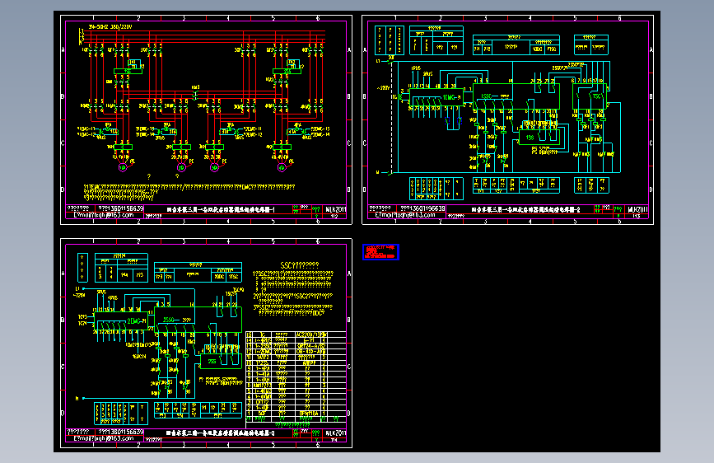Select the 1DMC green block on sheet two
This screenshot has height=463, width=714.
click(436, 97)
